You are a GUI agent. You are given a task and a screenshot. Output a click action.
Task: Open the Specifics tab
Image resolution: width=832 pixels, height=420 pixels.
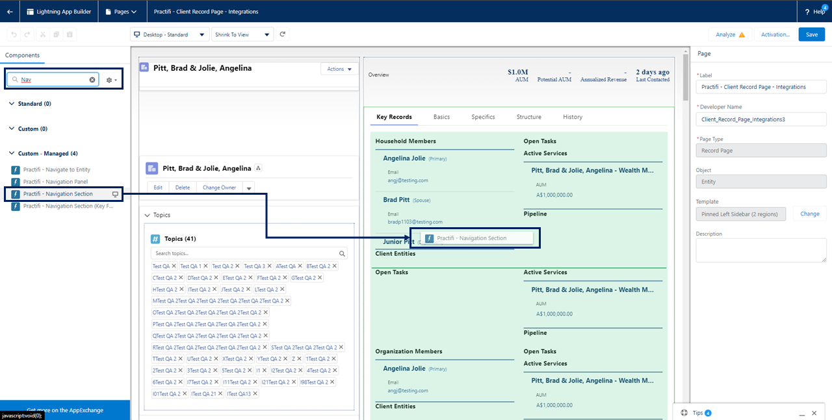483,117
